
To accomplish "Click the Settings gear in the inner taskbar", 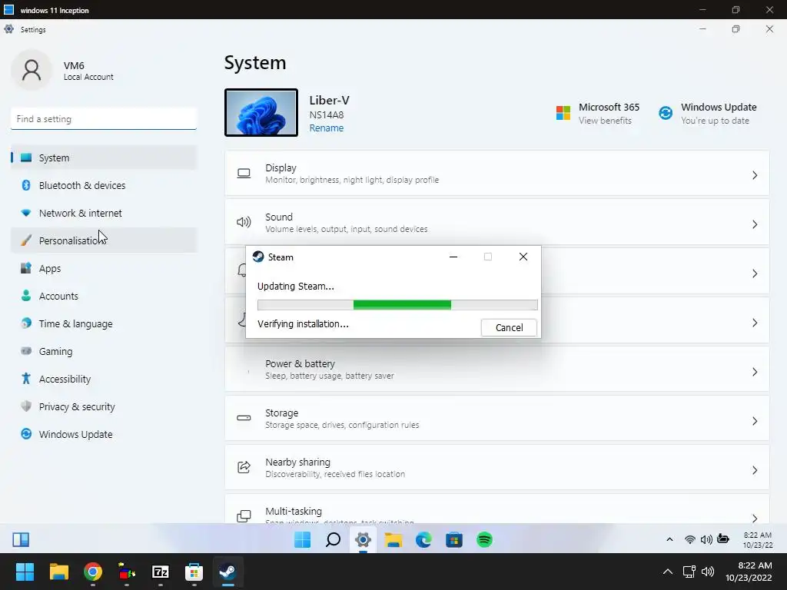I will [363, 540].
